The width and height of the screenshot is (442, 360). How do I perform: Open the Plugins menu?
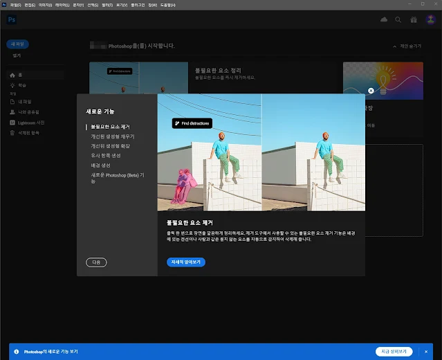tap(138, 5)
